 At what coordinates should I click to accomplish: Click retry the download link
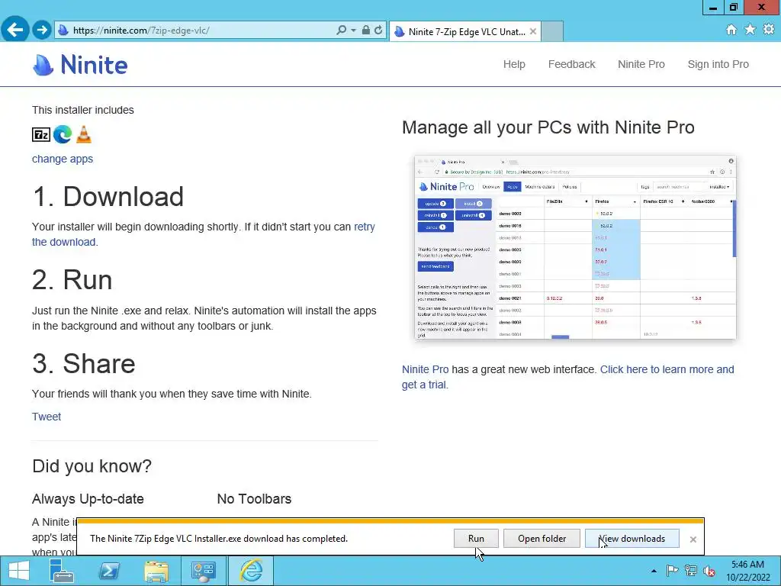point(364,227)
